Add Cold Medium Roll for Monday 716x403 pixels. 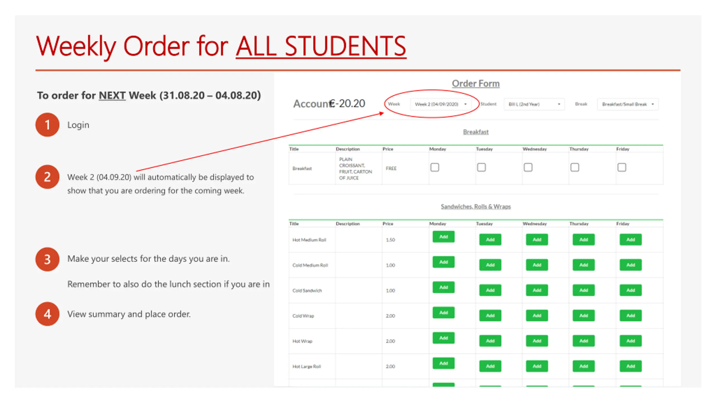tap(444, 262)
